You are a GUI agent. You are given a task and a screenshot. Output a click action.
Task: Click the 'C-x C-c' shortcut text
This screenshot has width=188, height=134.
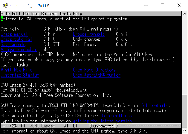click(x=124, y=44)
